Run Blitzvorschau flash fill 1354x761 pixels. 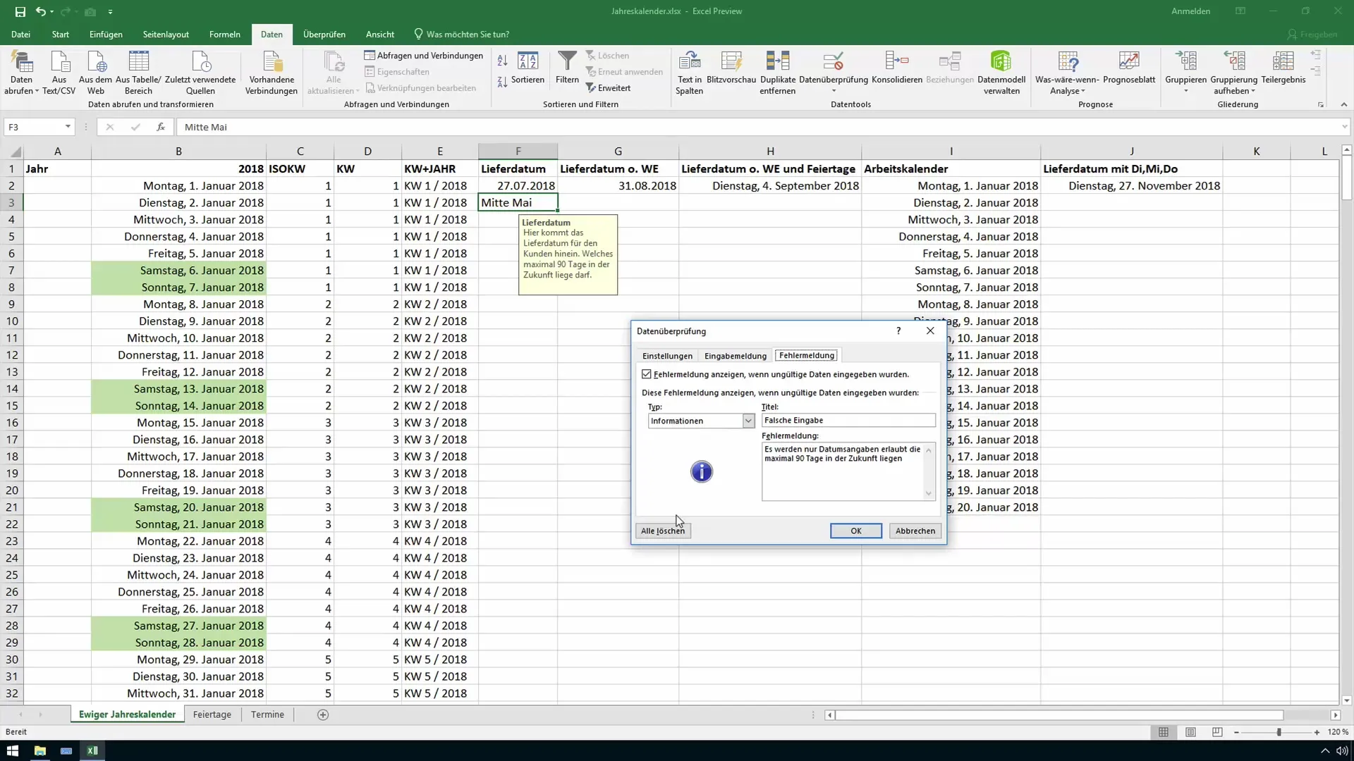click(x=731, y=68)
